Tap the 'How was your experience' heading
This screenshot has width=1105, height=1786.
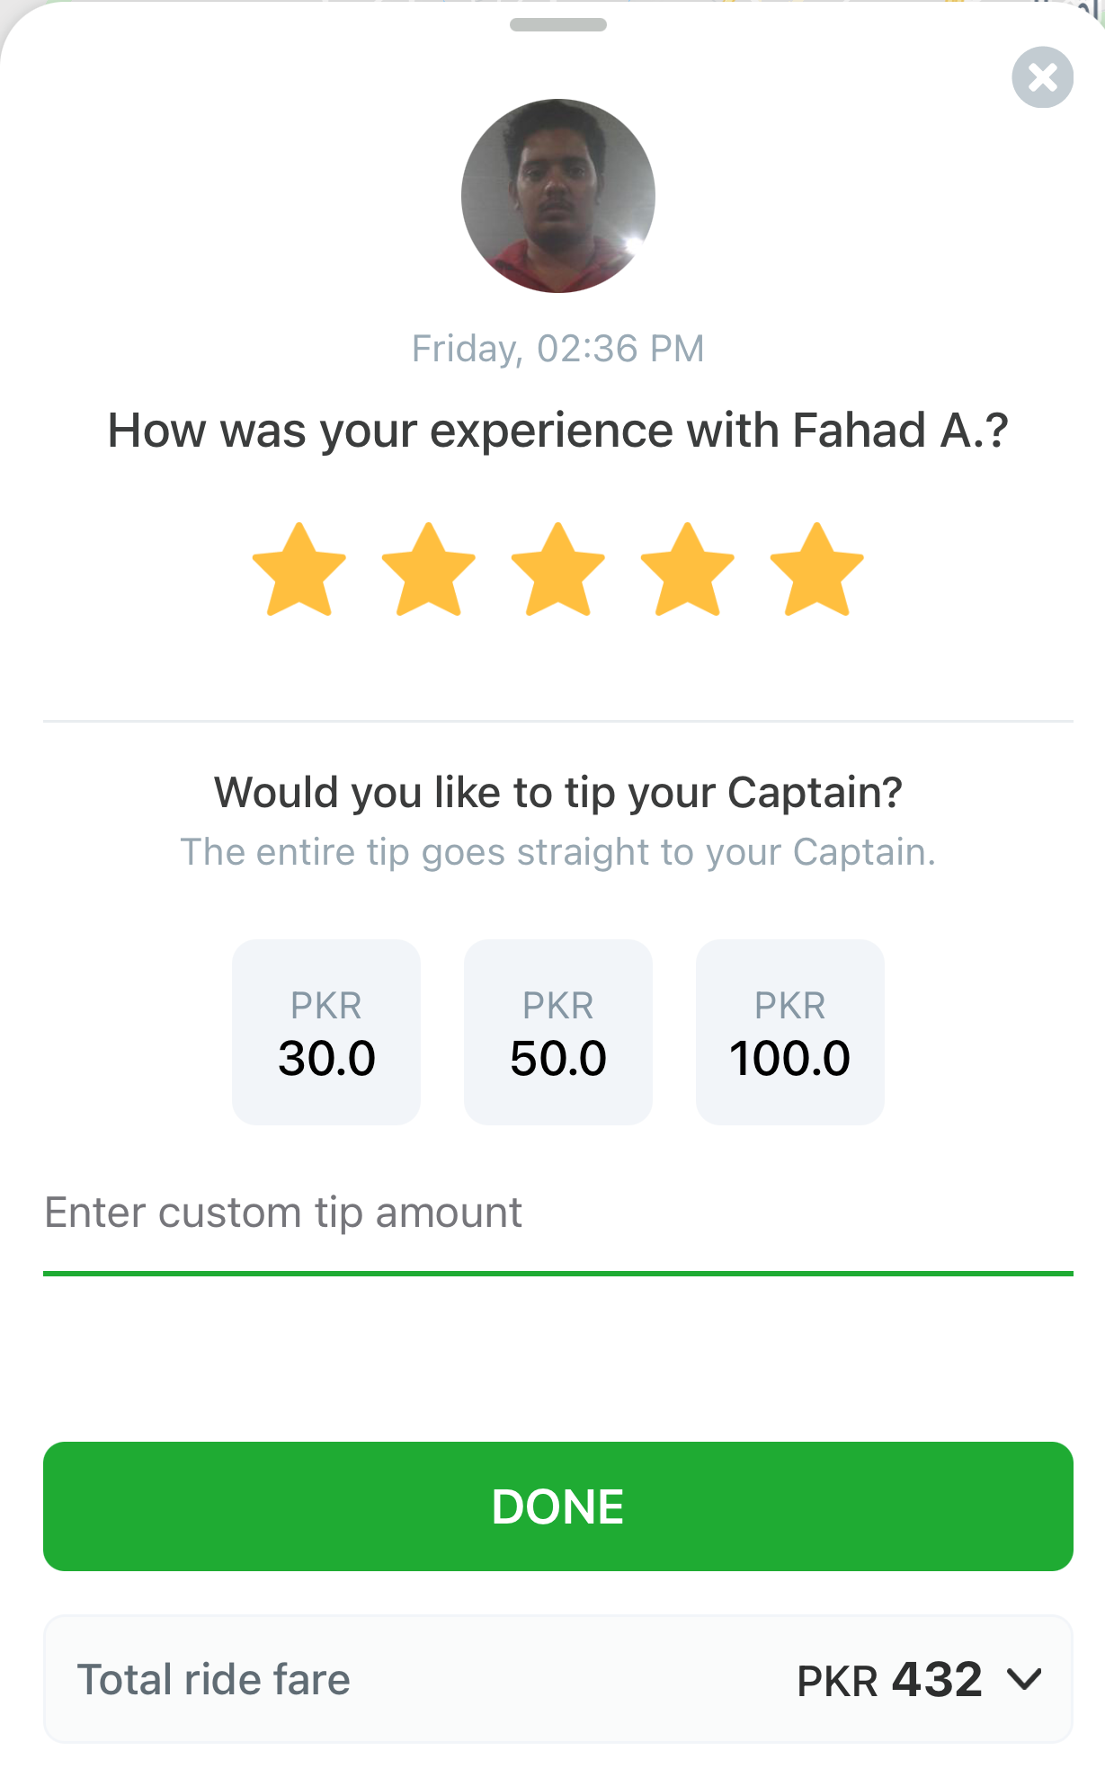pyautogui.click(x=558, y=431)
